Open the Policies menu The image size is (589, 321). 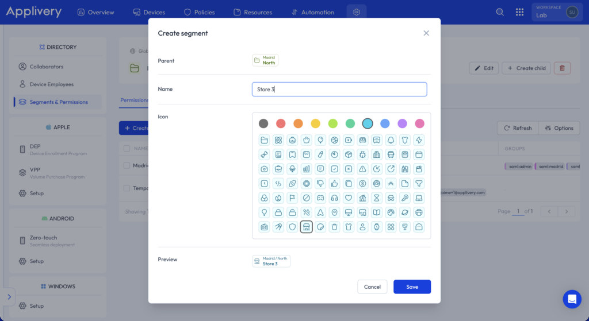(199, 12)
